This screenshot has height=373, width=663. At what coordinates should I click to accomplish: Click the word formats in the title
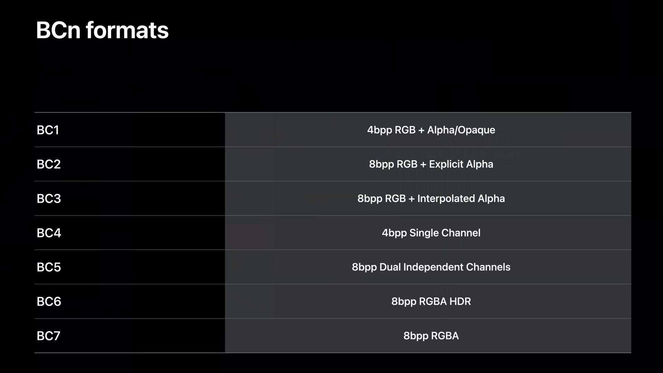click(127, 30)
